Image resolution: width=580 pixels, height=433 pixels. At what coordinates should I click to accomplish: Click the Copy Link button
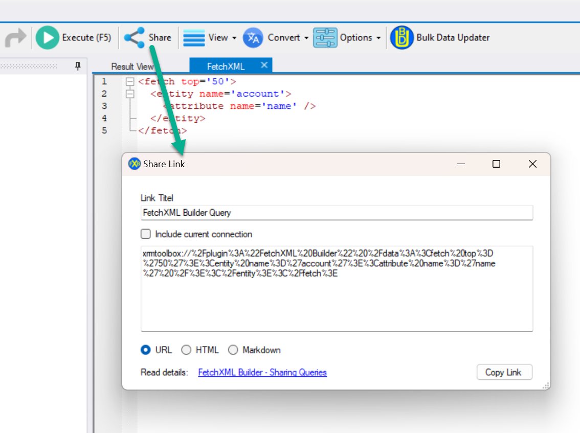point(504,372)
